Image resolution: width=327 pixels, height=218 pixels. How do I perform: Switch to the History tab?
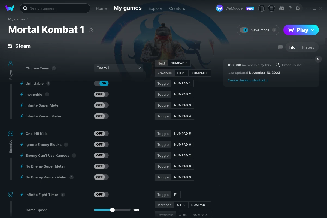[308, 47]
